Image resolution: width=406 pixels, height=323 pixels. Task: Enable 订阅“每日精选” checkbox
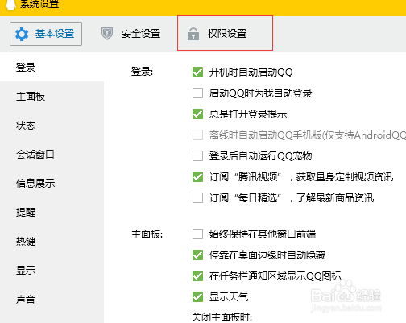click(197, 197)
